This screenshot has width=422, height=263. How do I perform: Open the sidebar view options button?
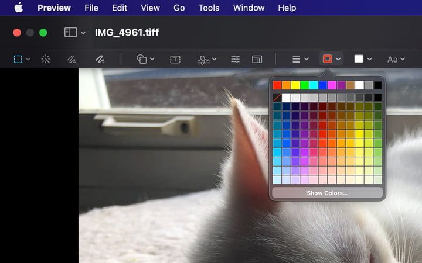click(x=74, y=33)
